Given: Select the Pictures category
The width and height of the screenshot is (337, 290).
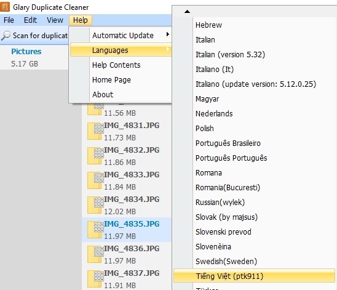Looking at the screenshot, I should pyautogui.click(x=26, y=52).
